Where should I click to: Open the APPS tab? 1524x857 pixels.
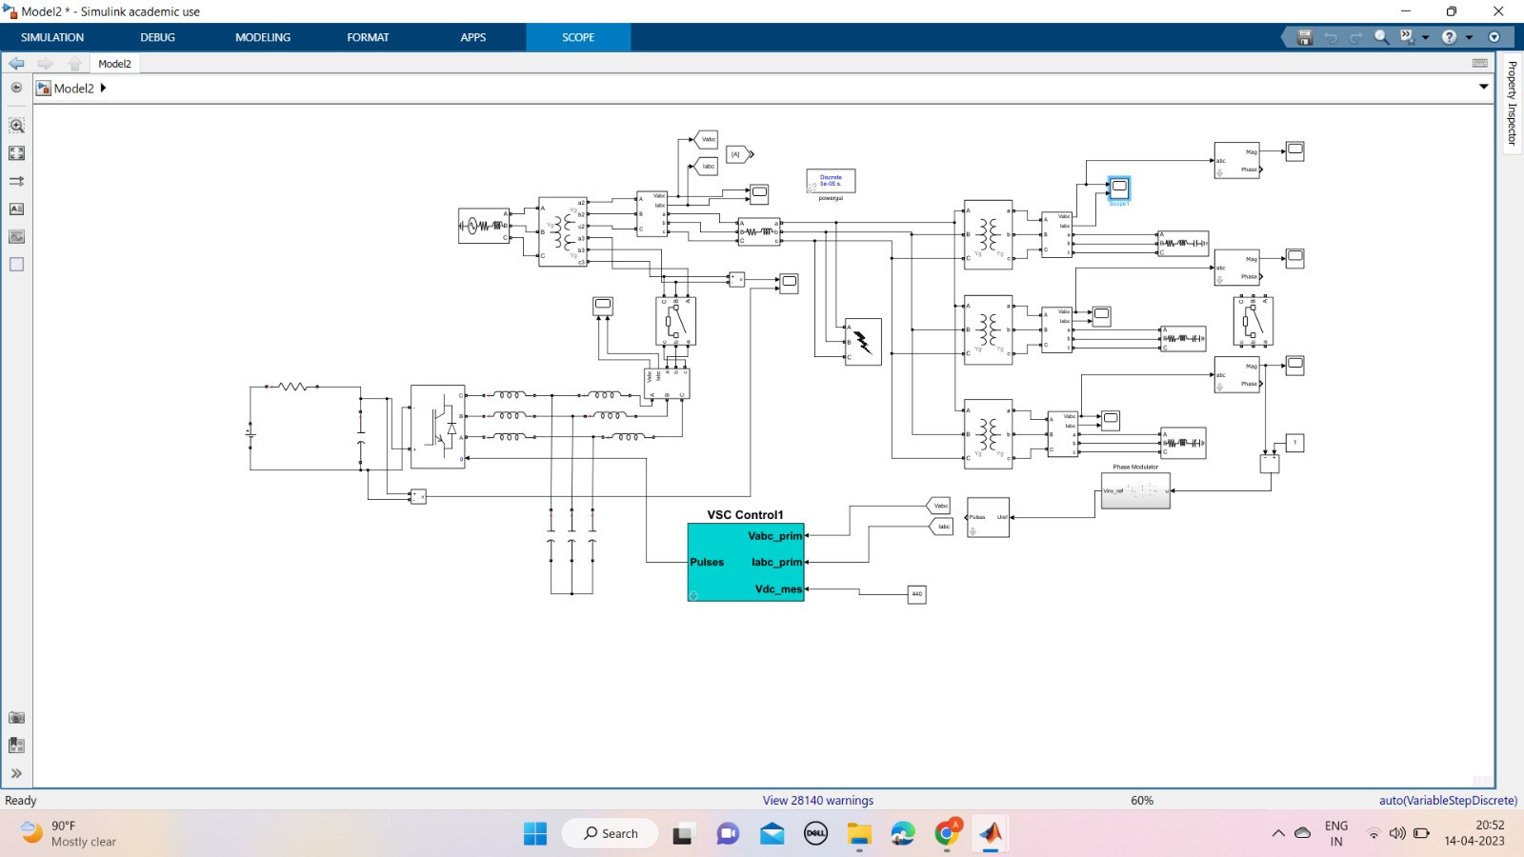473,37
